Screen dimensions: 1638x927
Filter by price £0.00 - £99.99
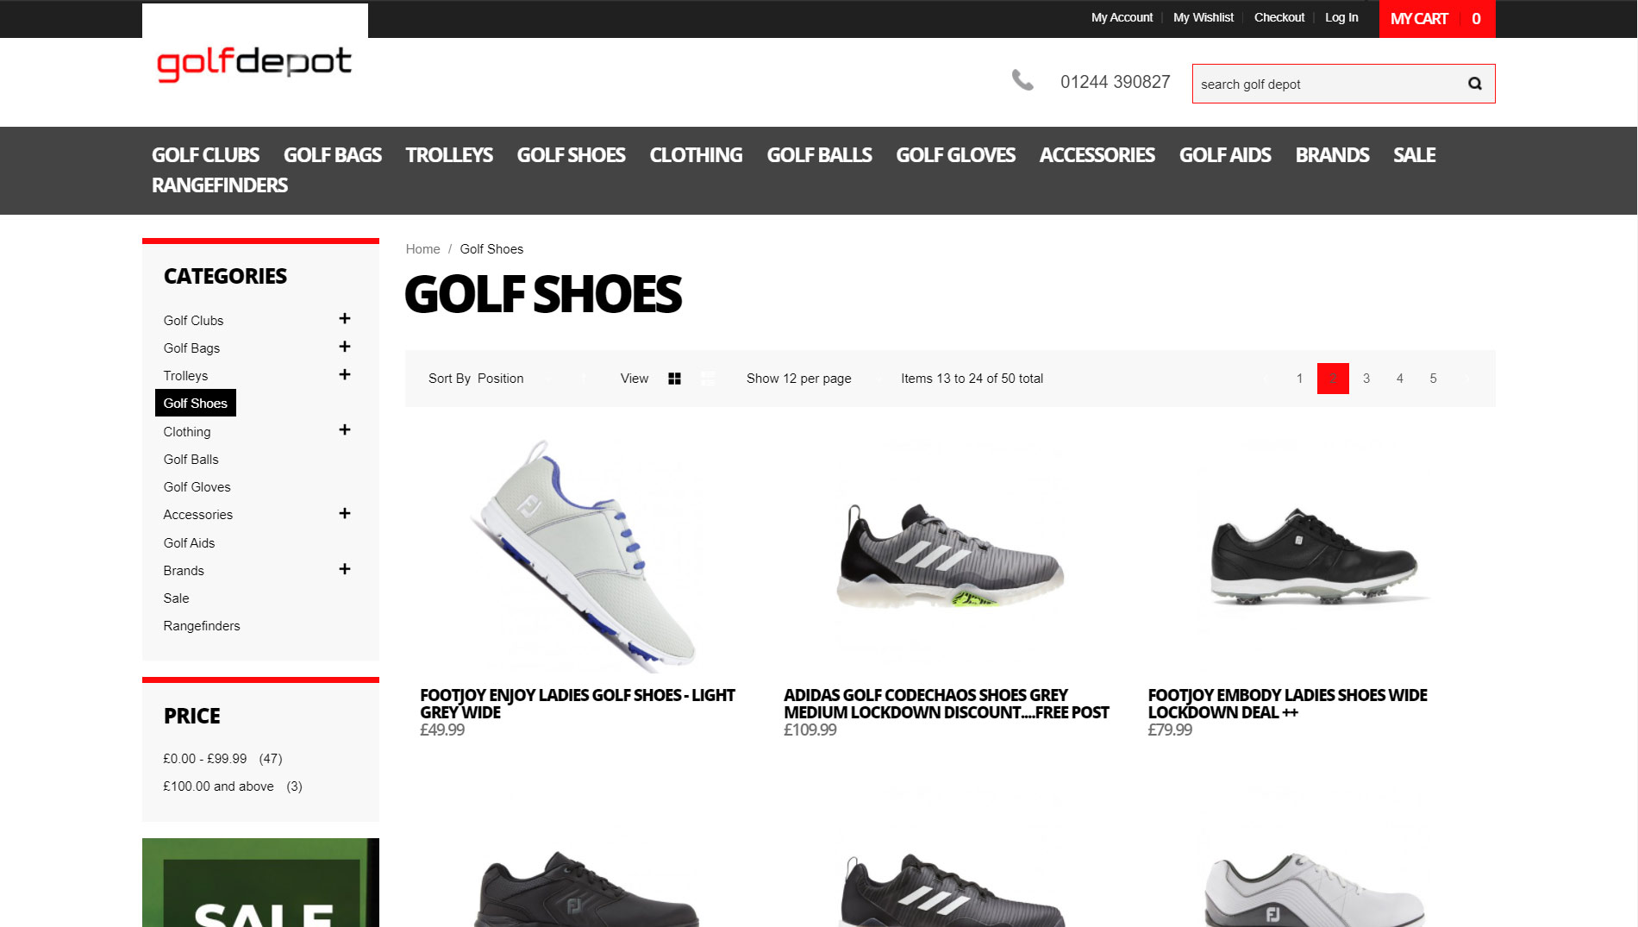205,759
